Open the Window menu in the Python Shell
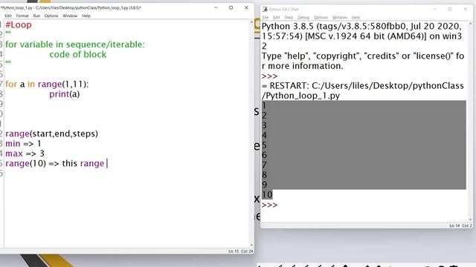The image size is (476, 267). pos(339,18)
